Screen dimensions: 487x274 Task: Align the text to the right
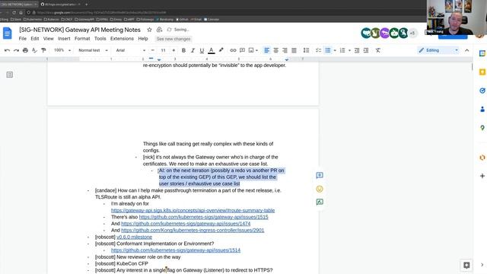coord(285,50)
